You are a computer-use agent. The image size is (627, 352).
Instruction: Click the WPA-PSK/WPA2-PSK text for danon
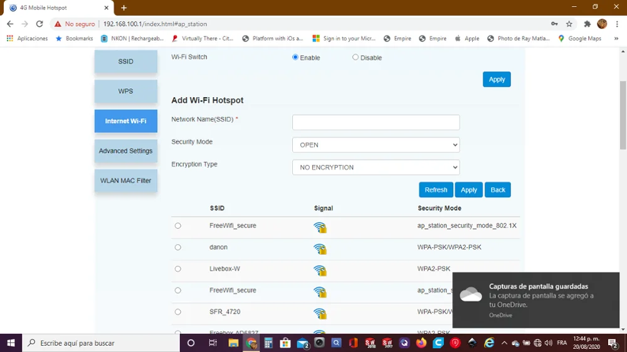click(449, 247)
